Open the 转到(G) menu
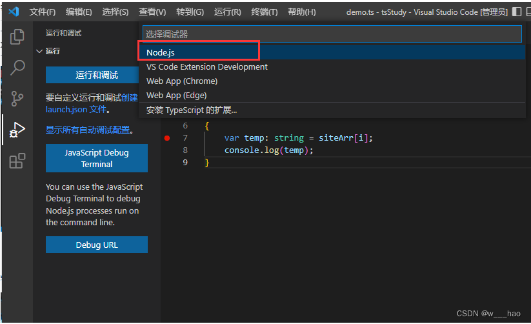The image size is (531, 324). pyautogui.click(x=190, y=12)
